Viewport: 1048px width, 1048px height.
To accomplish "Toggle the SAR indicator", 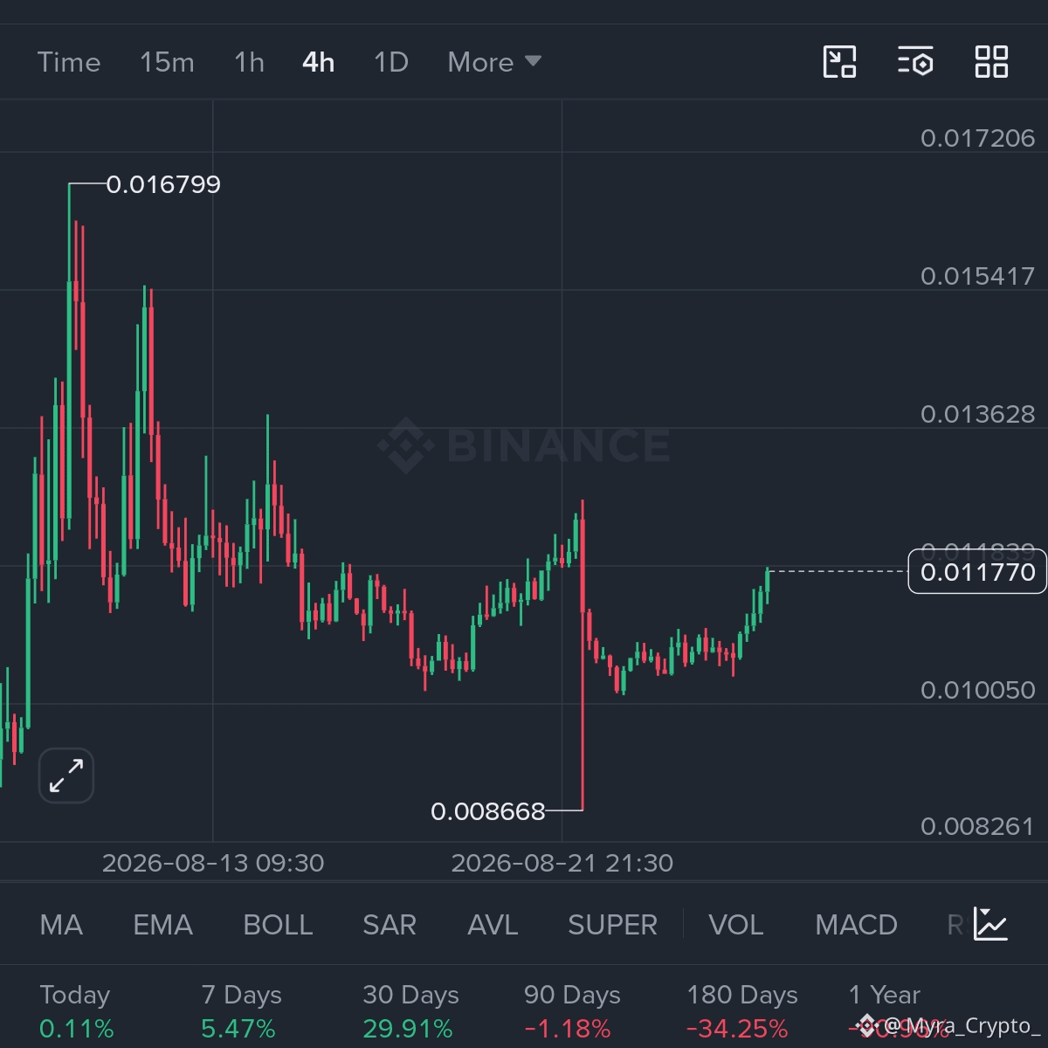I will pos(390,925).
